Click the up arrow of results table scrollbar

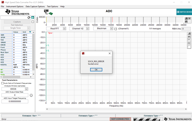pyautogui.click(x=33, y=32)
